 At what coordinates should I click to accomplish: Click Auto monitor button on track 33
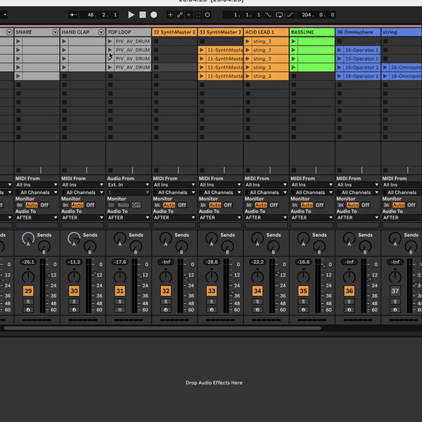point(214,205)
